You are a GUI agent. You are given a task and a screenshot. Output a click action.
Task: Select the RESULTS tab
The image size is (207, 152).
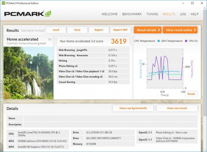169,14
